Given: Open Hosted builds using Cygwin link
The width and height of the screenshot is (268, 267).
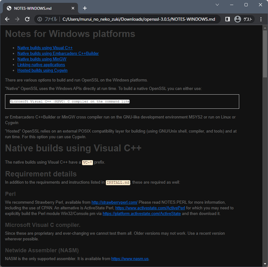Looking at the screenshot, I should coord(42,70).
